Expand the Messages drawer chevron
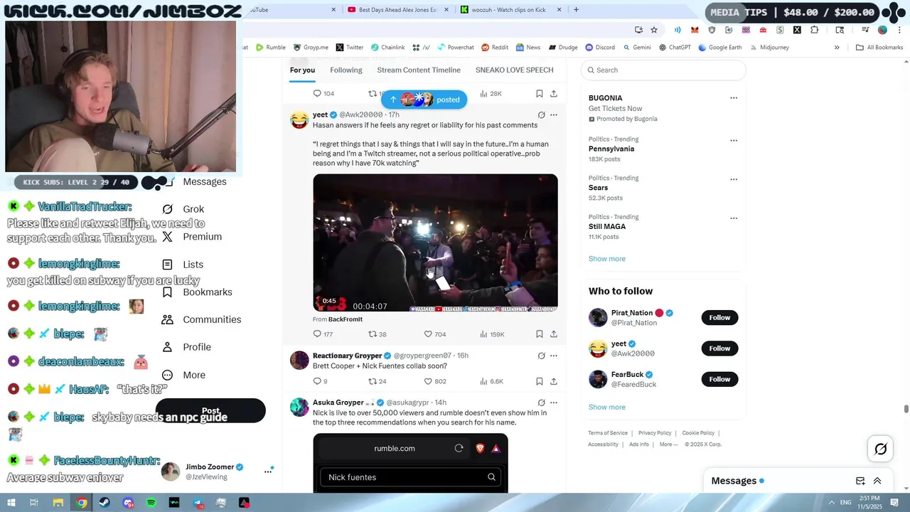 [x=877, y=481]
